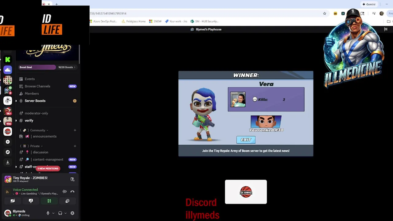
Task: Toggle camera in voice panel
Action: tap(13, 201)
